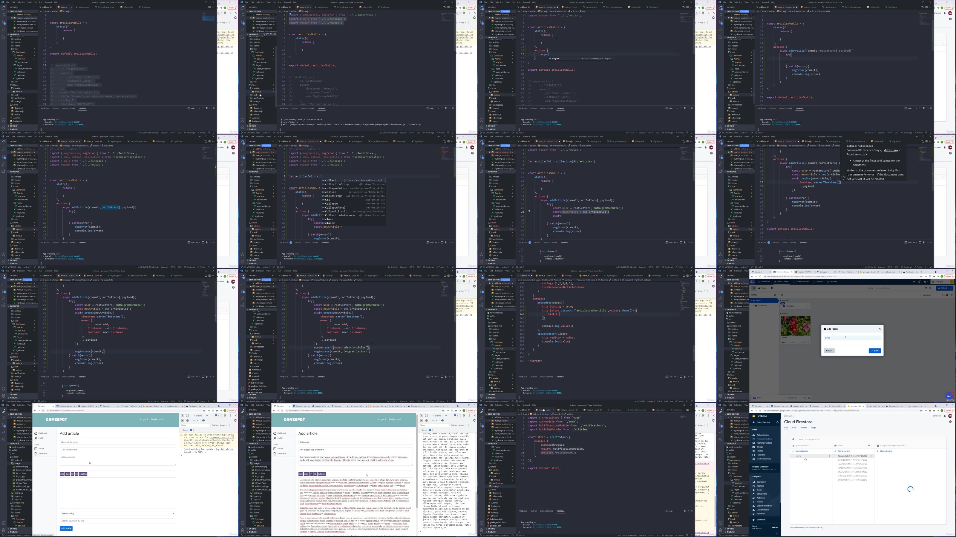Open the Select a rating dropdown
This screenshot has height=537, width=956.
117,513
